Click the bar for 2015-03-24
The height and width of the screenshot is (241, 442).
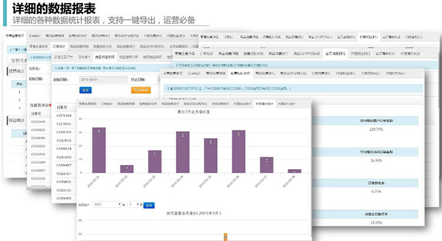183,152
